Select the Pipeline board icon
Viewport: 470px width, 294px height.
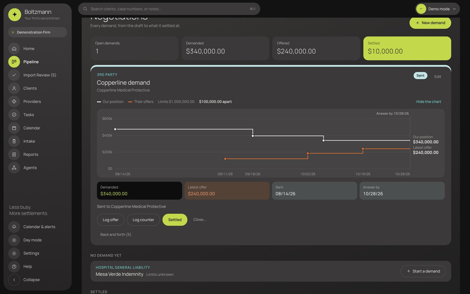point(14,62)
